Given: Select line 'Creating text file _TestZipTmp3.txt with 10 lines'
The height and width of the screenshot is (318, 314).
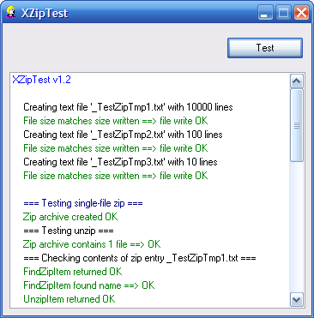Looking at the screenshot, I should (x=120, y=162).
